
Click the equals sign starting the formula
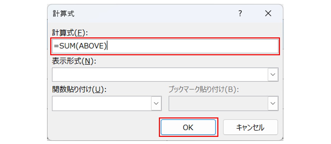[x=56, y=46]
